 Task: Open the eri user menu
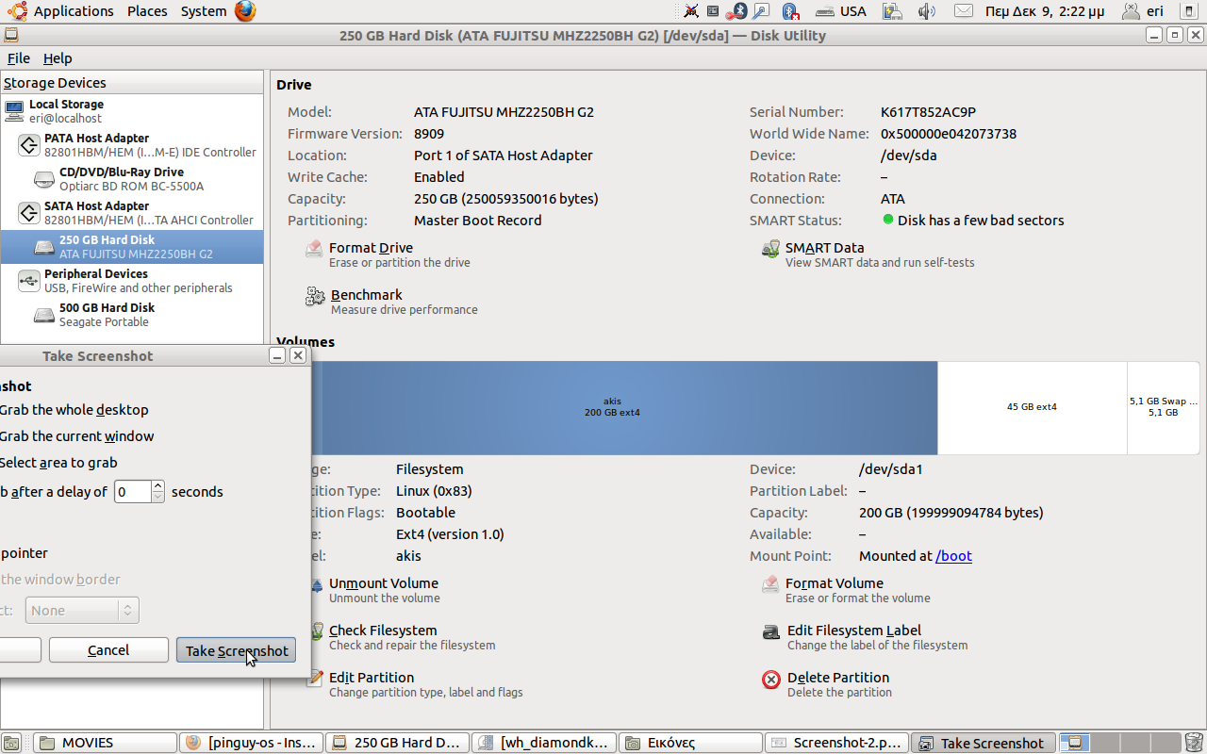(1143, 11)
